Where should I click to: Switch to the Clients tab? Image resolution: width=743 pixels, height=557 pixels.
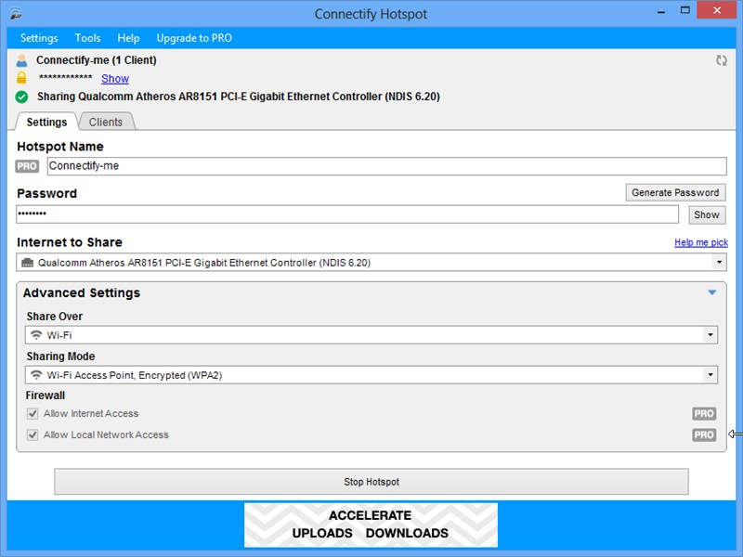(x=106, y=122)
